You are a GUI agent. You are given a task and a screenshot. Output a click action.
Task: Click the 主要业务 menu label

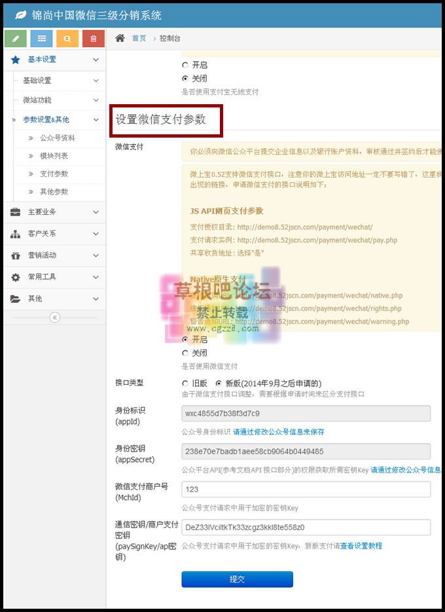coord(42,212)
